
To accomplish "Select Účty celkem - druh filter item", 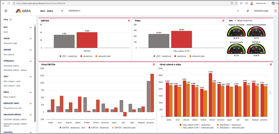I will point(12,82).
